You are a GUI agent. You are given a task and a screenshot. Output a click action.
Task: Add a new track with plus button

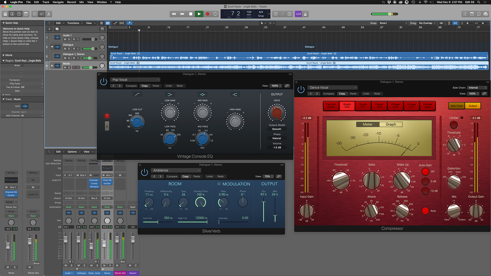(49, 29)
